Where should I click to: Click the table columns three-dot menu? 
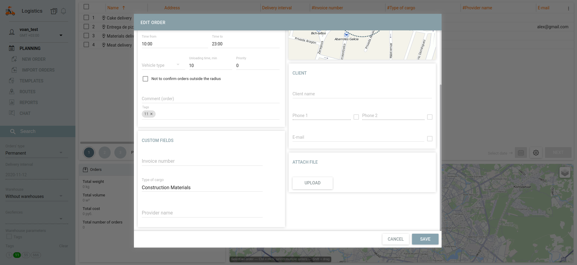click(568, 8)
